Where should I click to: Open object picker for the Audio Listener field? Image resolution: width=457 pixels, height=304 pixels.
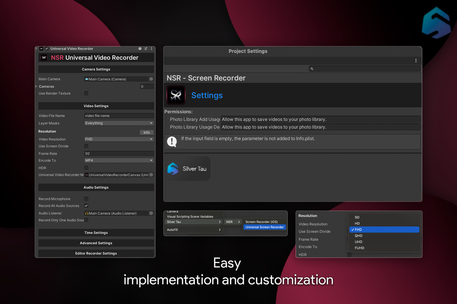pyautogui.click(x=151, y=213)
